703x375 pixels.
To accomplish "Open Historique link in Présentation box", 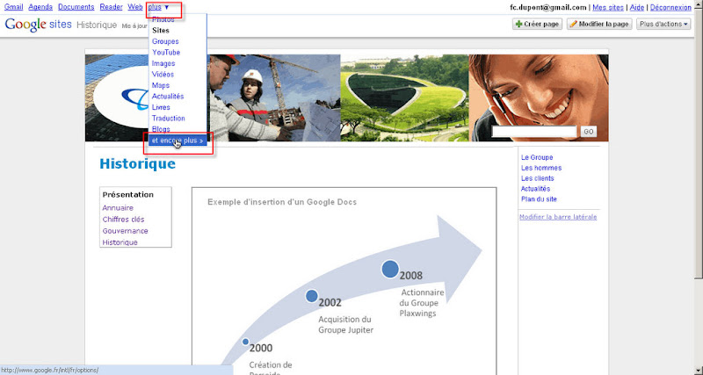I will 120,242.
